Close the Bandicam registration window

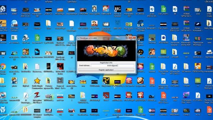click(x=132, y=38)
